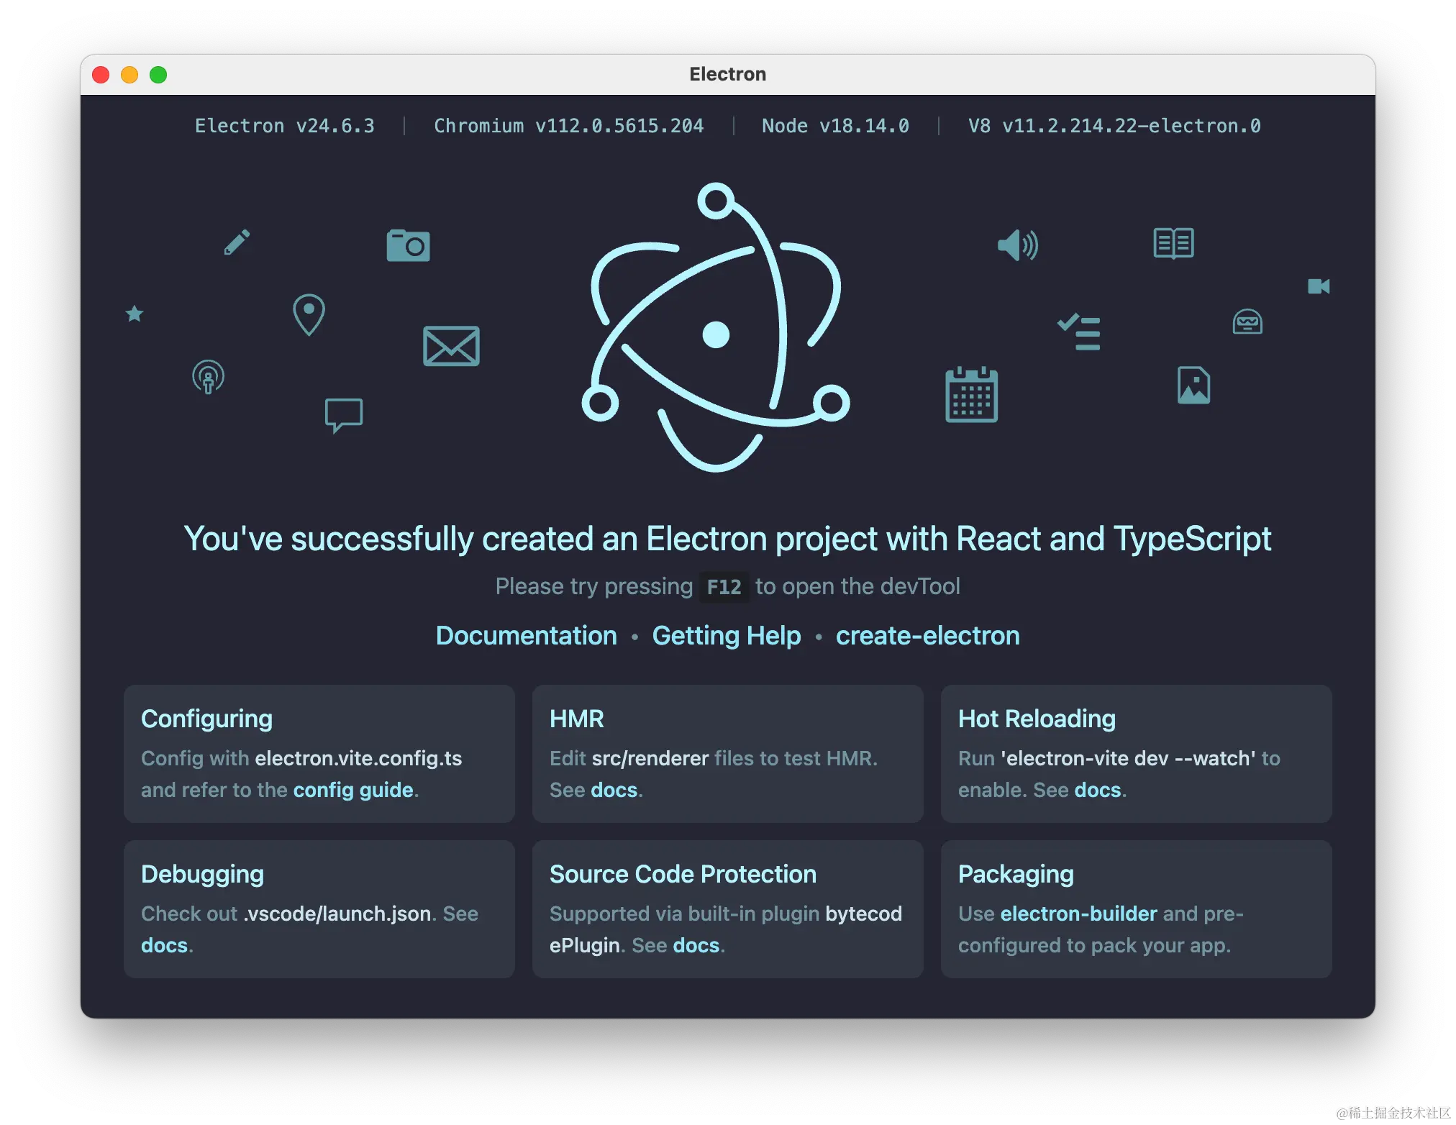Click the map location pin icon

pyautogui.click(x=309, y=314)
